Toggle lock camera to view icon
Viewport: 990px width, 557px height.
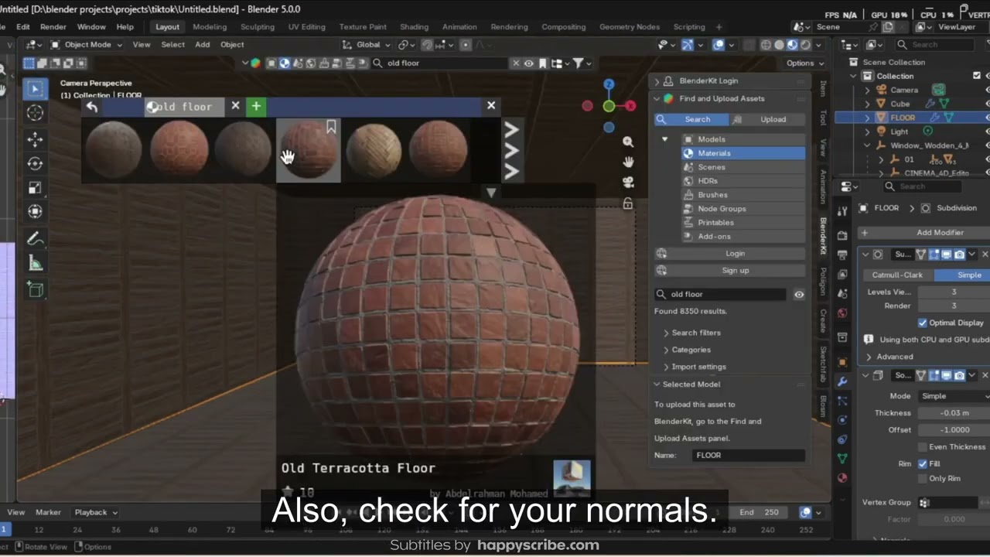tap(628, 203)
